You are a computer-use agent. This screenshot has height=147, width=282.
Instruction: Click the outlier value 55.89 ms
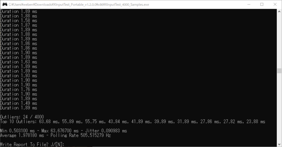pyautogui.click(x=72, y=122)
